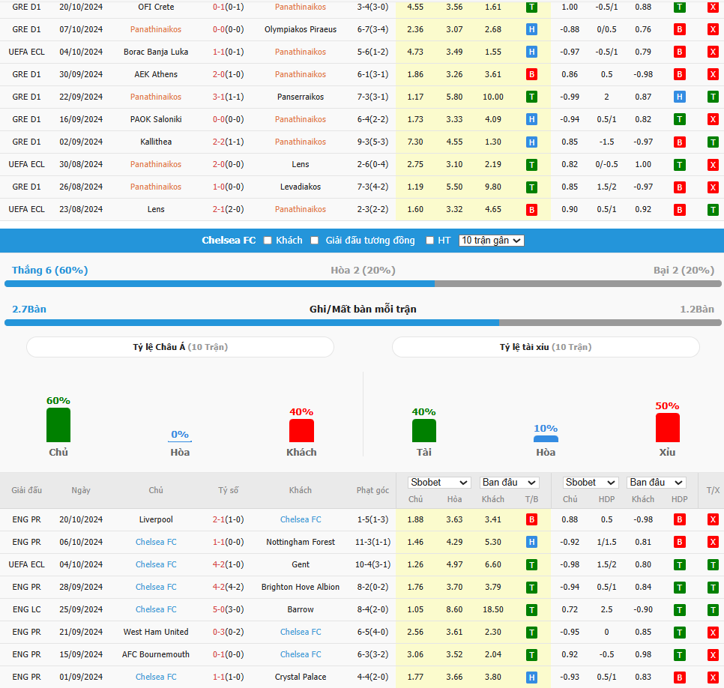Click the date 25/09/2024 in Barrow row
This screenshot has height=688, width=724.
(x=81, y=609)
